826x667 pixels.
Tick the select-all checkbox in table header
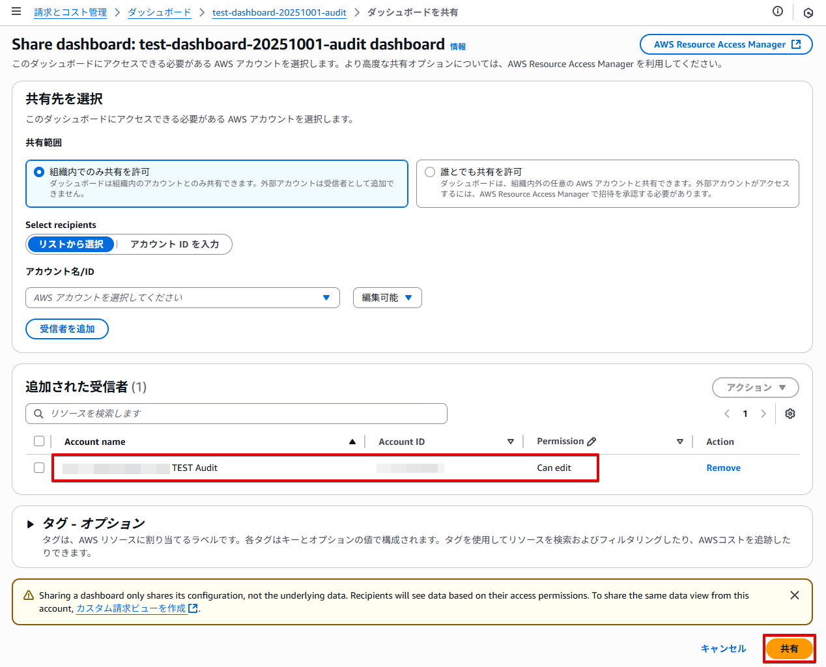39,441
